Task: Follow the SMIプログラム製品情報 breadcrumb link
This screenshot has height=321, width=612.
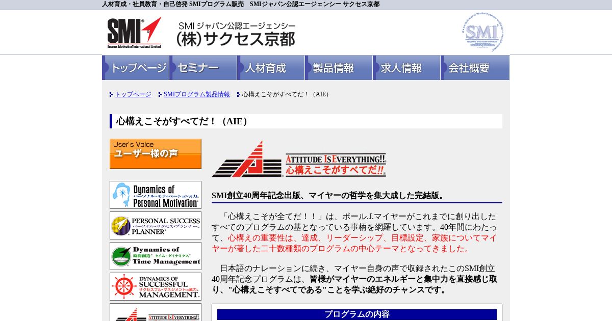Action: (197, 94)
